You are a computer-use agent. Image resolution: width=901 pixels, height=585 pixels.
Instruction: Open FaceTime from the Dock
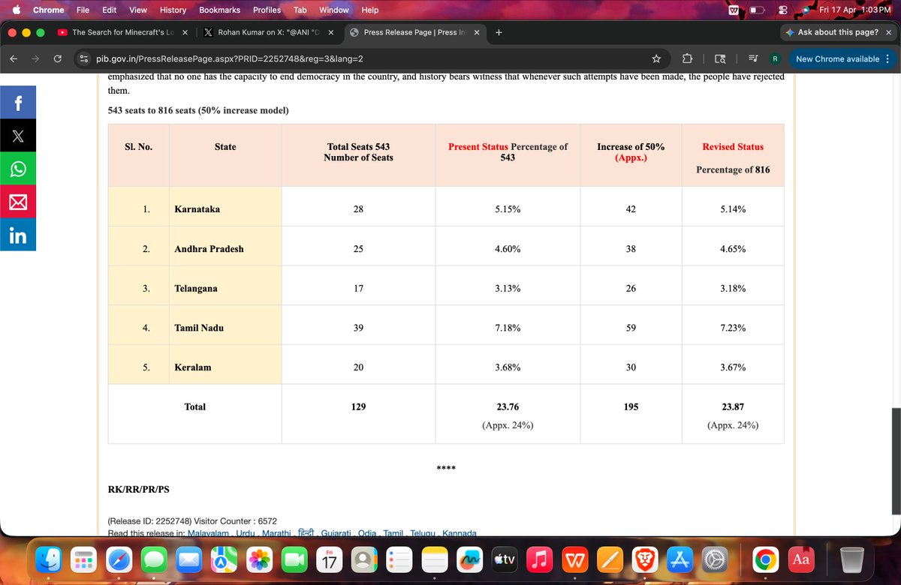tap(294, 559)
